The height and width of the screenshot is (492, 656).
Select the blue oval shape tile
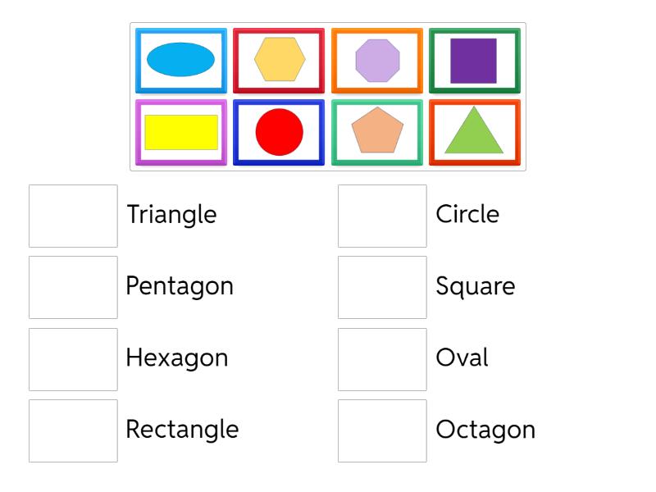[x=181, y=57]
